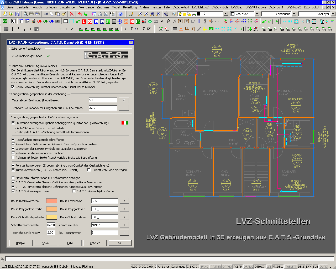Click the red Delete X icon
This screenshot has height=269, width=336.
coord(72,14)
